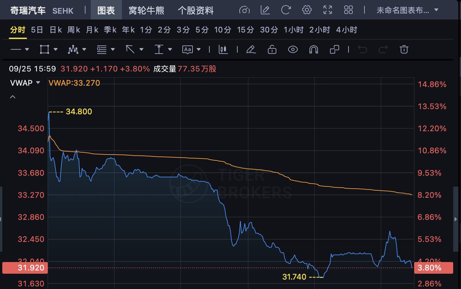This screenshot has width=461, height=289.
Task: Toggle the lock drawings icon
Action: (272, 49)
